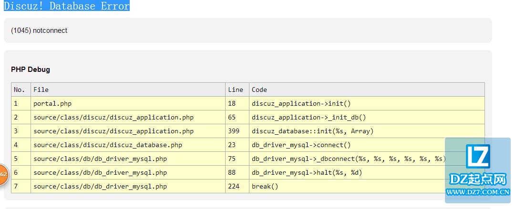Select code "db_driver_mysql->halt(%s, %d)"
Viewport: 516px width, 209px height.
[x=307, y=172]
